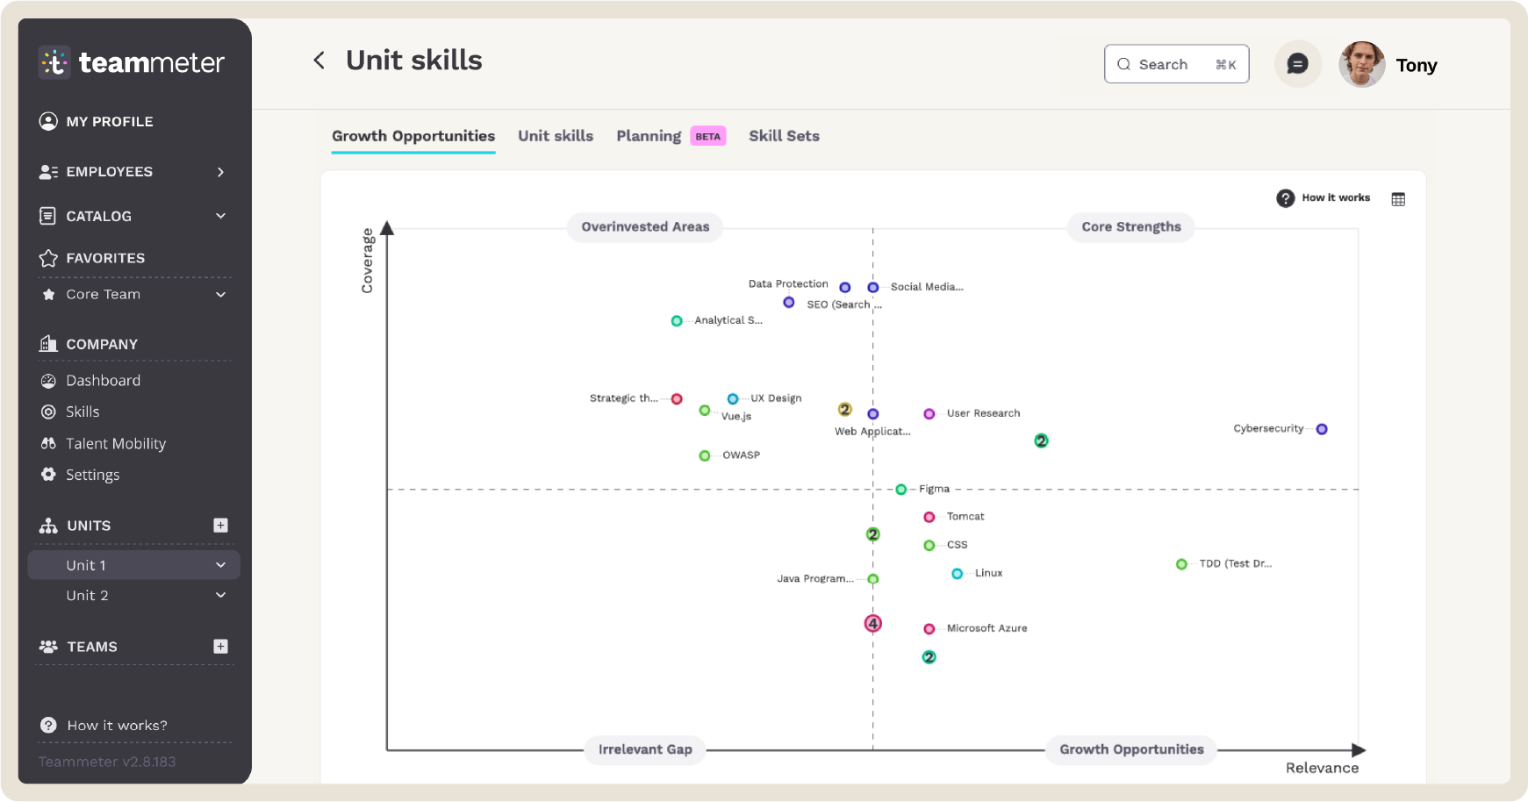Switch to the Planning tab
The height and width of the screenshot is (802, 1528).
click(649, 136)
